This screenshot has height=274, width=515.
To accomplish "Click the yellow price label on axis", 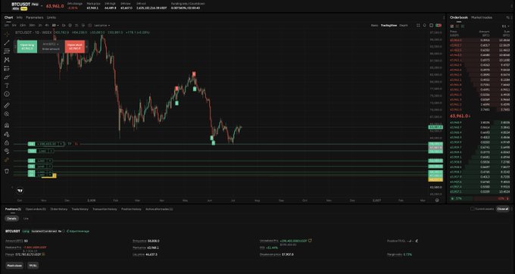I will point(435,179).
